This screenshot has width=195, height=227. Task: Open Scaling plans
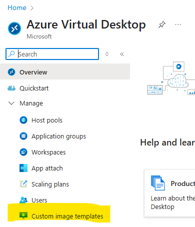(x=50, y=184)
